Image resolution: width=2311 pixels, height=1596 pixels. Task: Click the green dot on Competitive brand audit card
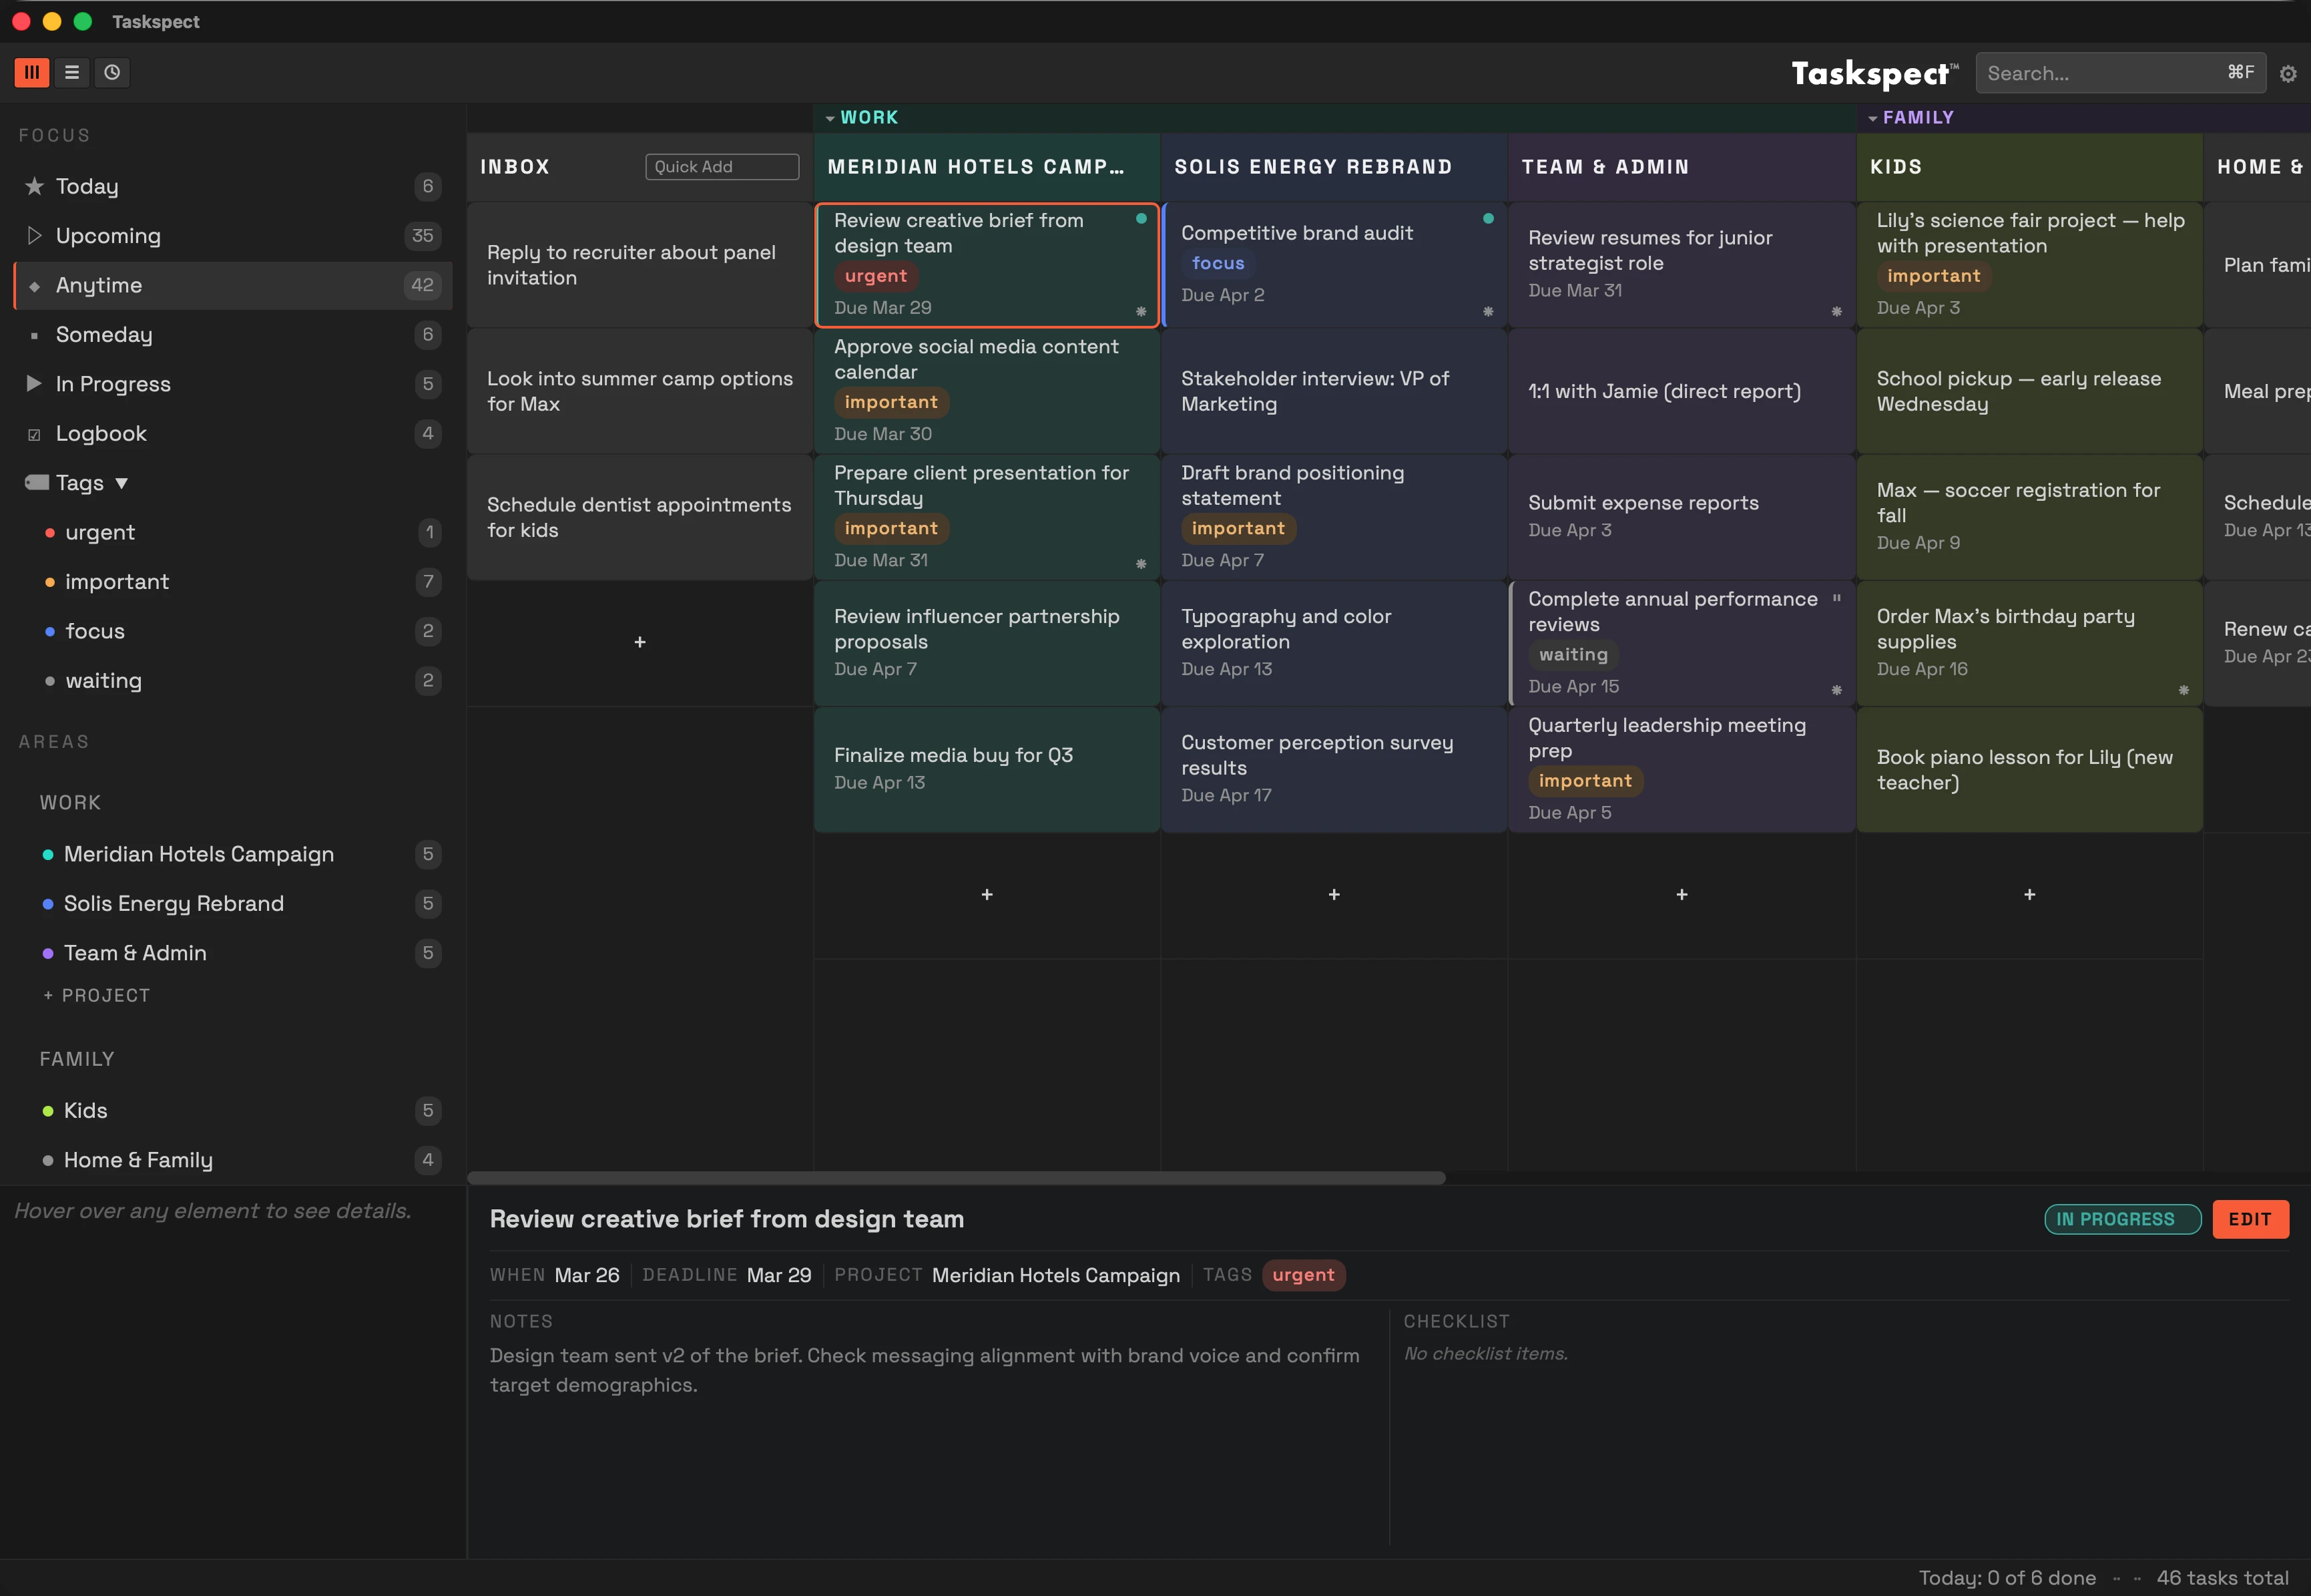[x=1487, y=218]
